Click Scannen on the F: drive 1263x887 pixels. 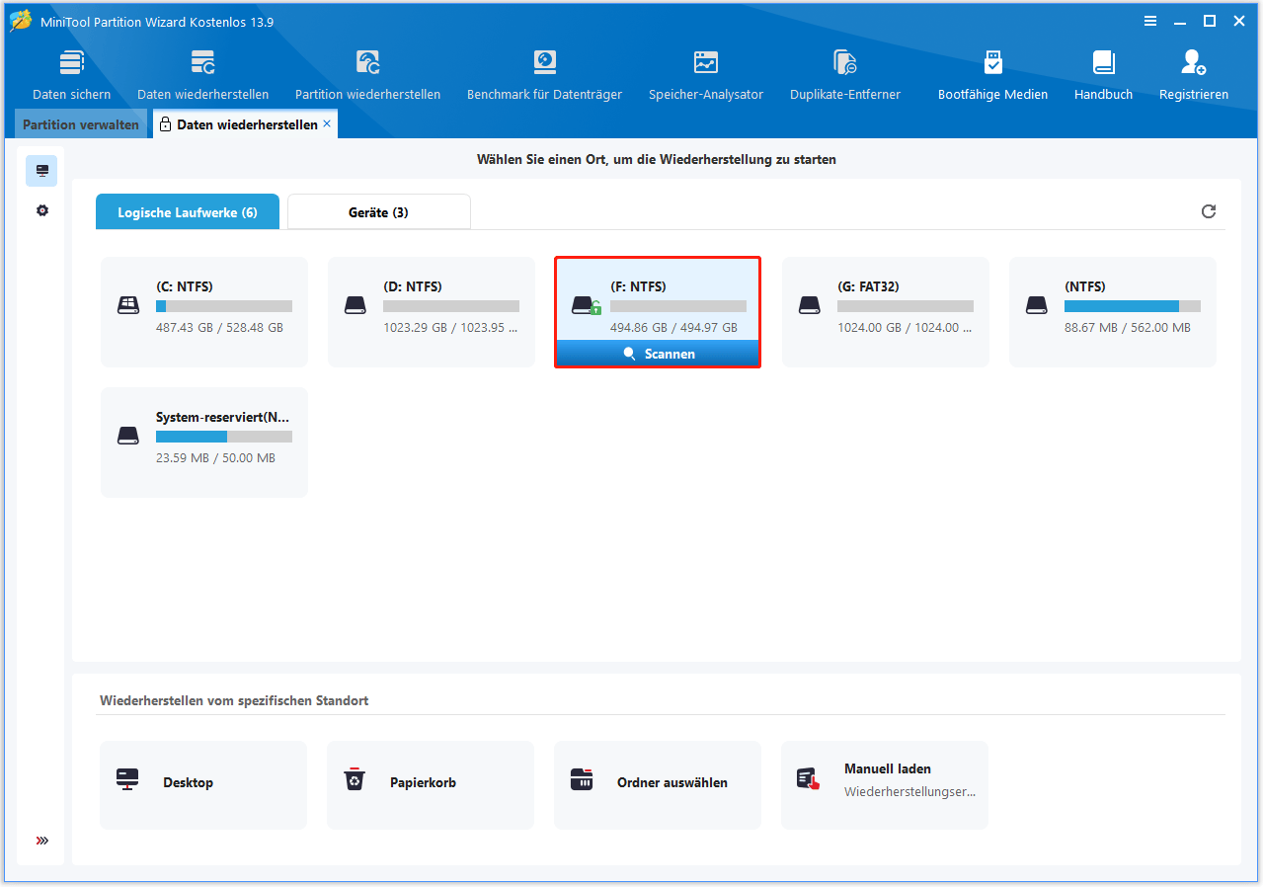pos(658,354)
